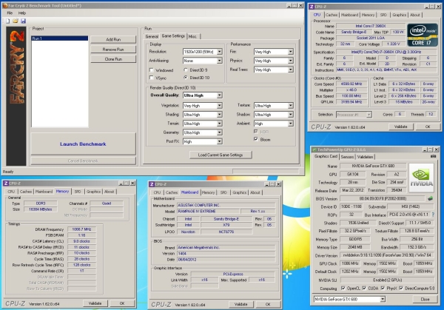The height and width of the screenshot is (310, 444).
Task: Open the Anti-Aliasing dropdown
Action: pos(220,61)
